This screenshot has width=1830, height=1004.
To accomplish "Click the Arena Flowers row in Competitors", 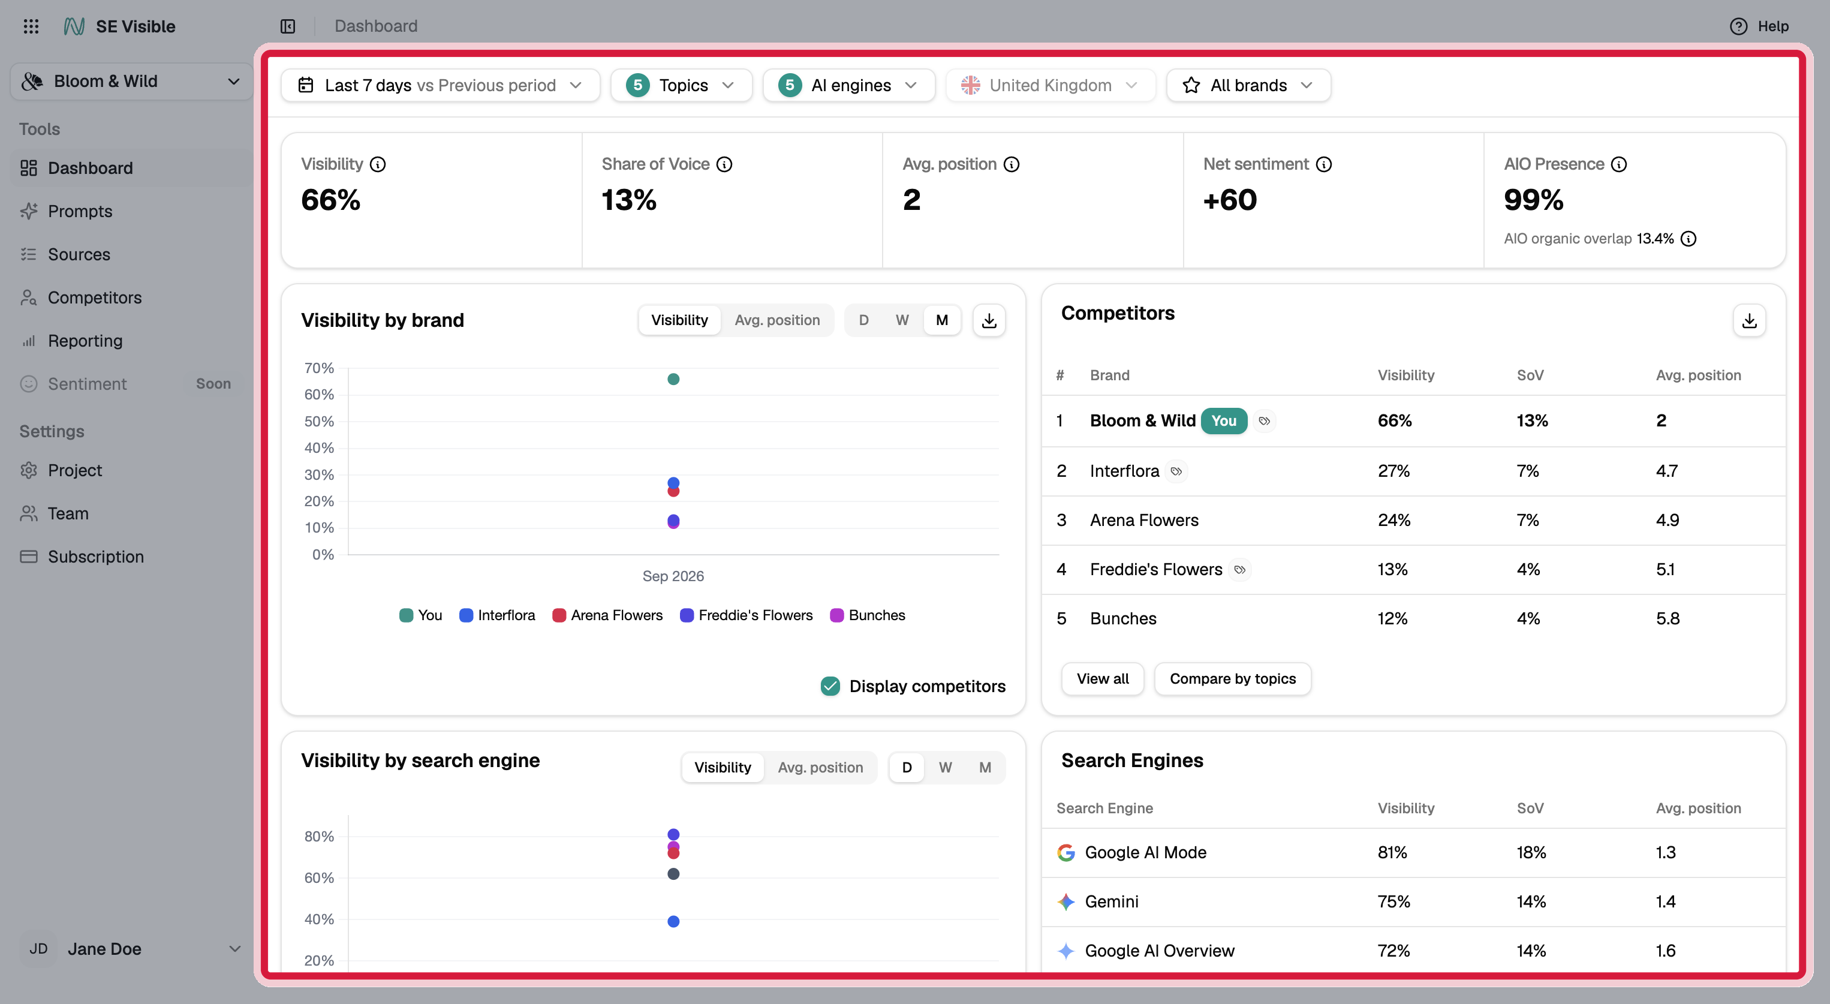I will point(1414,521).
